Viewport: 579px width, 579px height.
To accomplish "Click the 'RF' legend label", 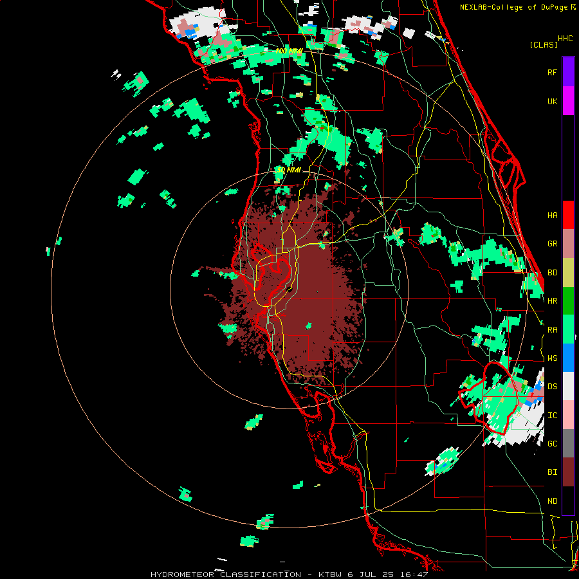I will point(552,73).
